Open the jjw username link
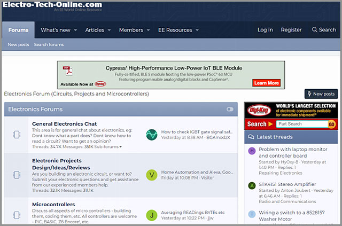The width and height of the screenshot is (342, 226). (x=211, y=218)
